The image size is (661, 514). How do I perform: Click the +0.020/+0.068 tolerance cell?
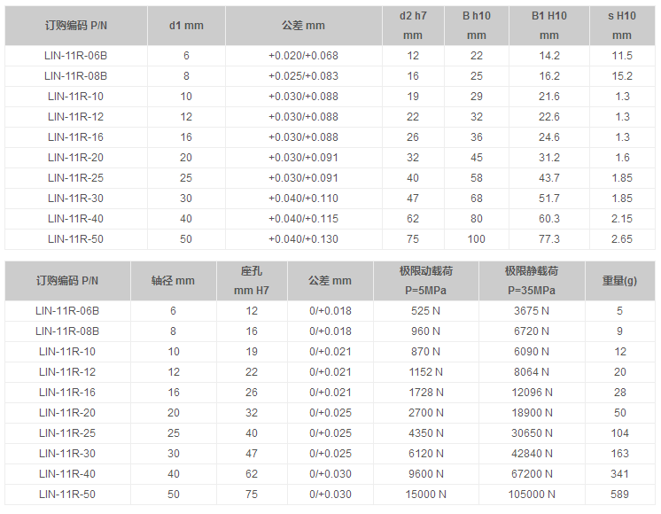coord(303,56)
